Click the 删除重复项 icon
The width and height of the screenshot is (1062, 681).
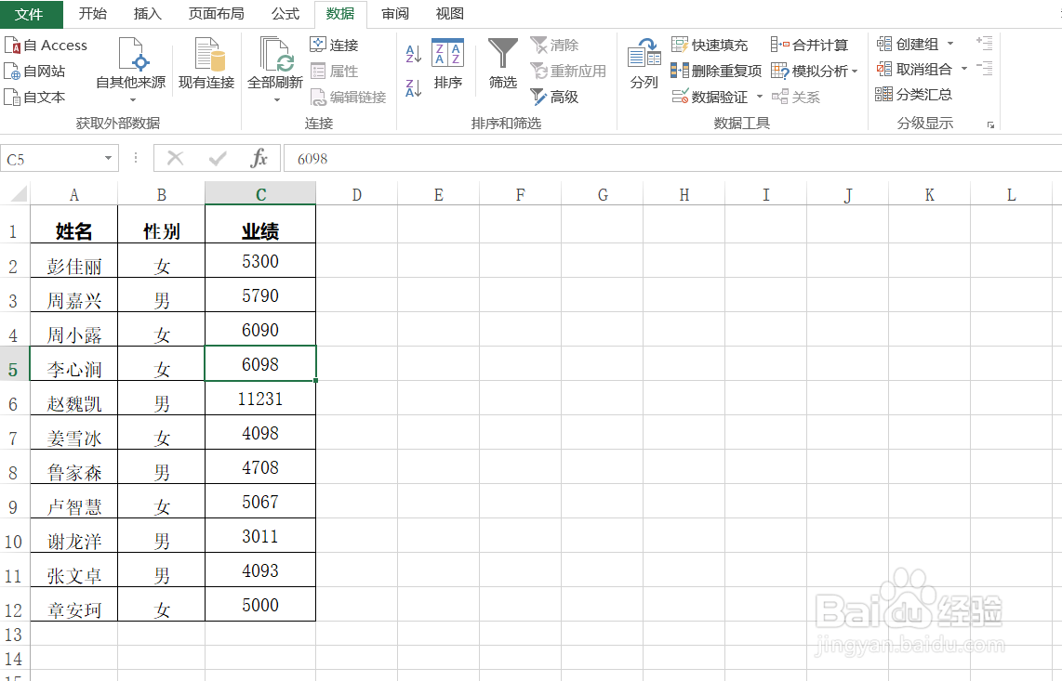coord(718,71)
